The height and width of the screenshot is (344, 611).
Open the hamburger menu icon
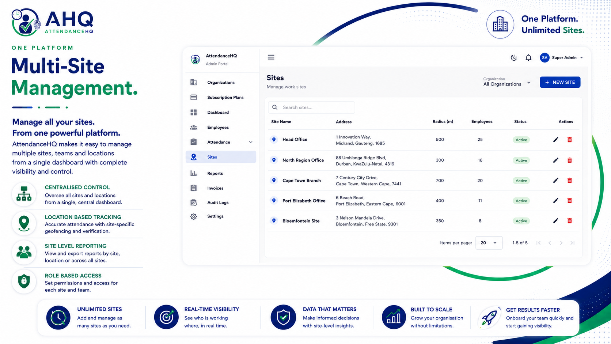(x=271, y=57)
